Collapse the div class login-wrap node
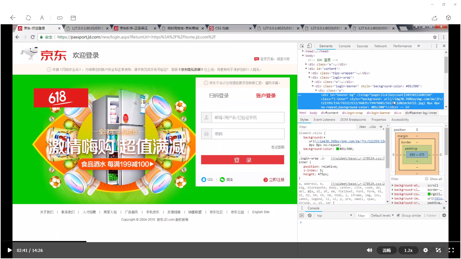Screen dimensions: 461x259 tap(310, 77)
